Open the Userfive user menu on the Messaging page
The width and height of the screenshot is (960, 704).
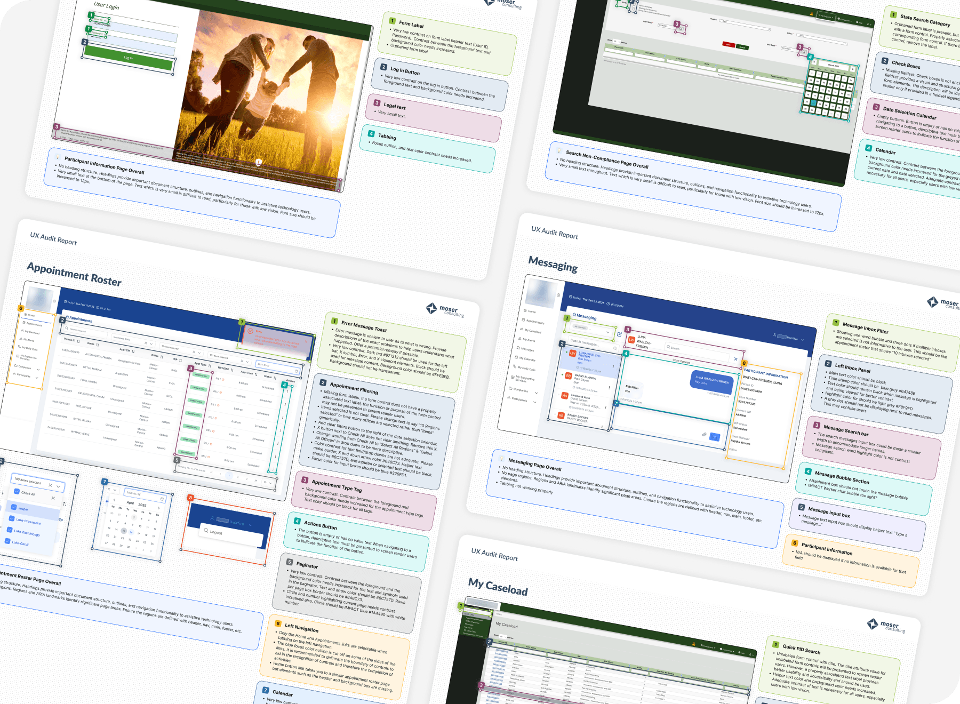[788, 337]
